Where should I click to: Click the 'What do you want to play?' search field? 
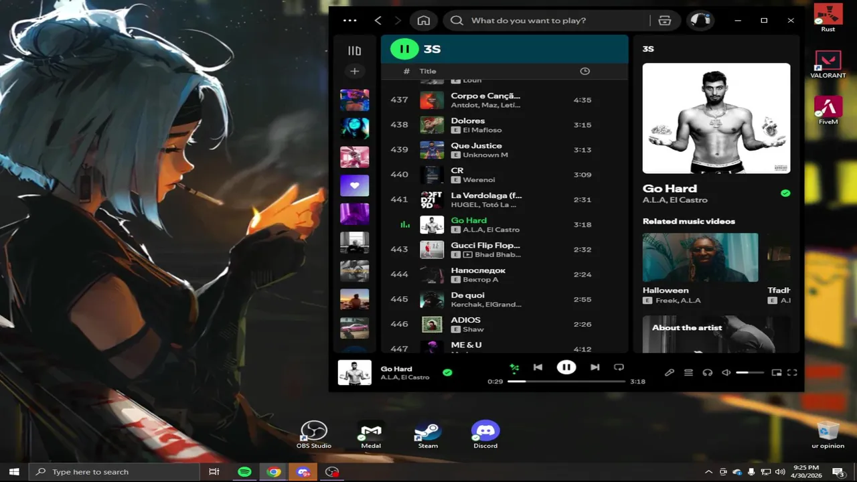(x=546, y=21)
